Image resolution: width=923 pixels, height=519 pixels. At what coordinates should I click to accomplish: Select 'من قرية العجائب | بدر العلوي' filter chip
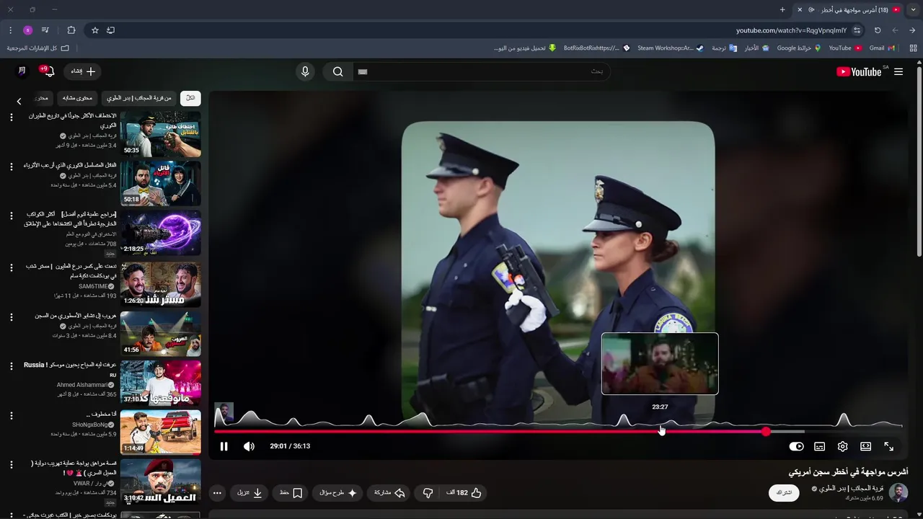[x=139, y=98]
